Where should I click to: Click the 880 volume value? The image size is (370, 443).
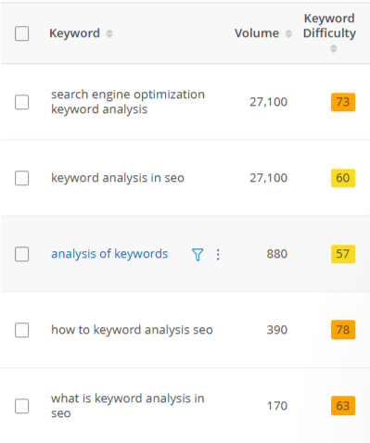pyautogui.click(x=277, y=254)
